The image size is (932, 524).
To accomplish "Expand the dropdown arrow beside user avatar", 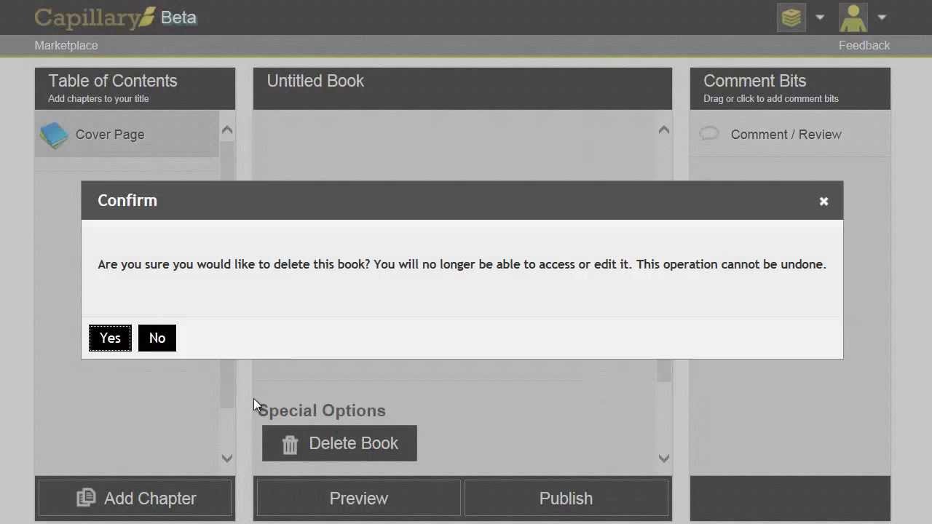I will [882, 17].
